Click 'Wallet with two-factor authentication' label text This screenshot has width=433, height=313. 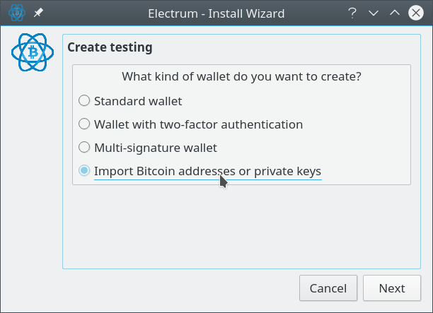[x=199, y=124]
